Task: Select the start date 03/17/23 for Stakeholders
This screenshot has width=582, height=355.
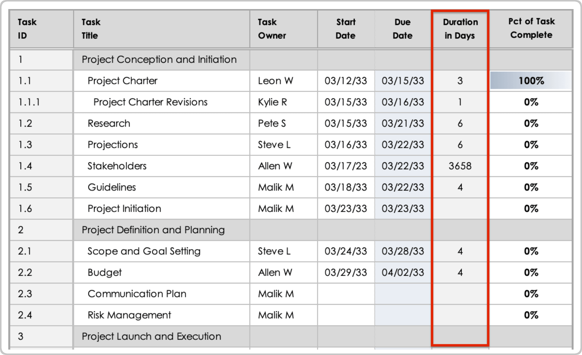Action: pos(346,166)
